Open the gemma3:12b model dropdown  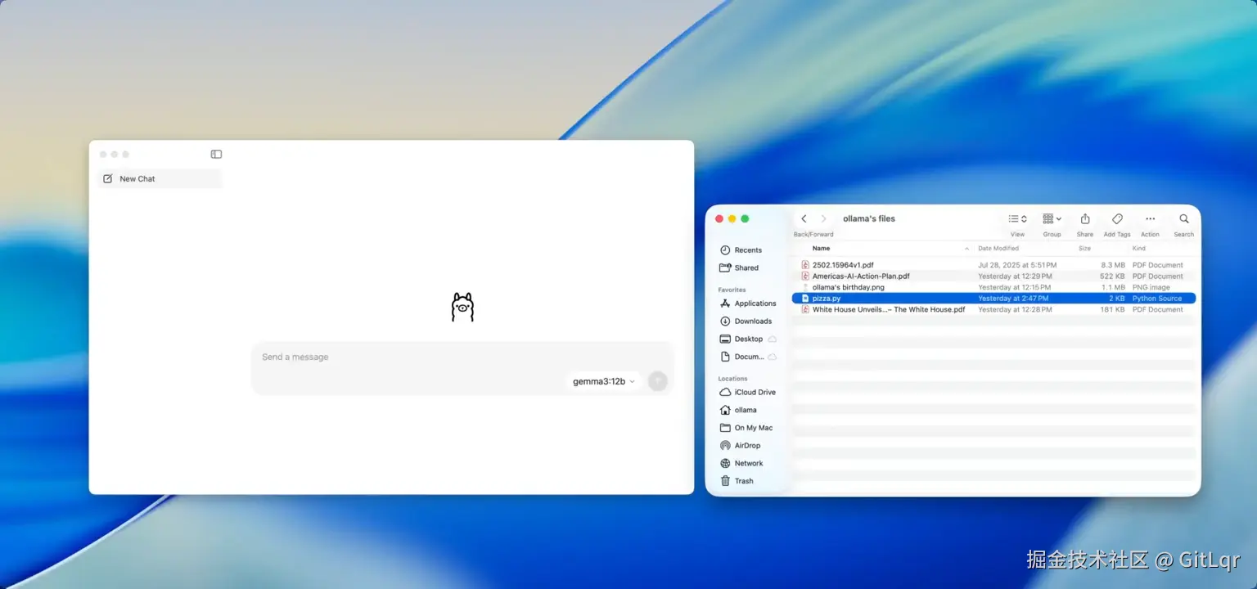pos(603,381)
